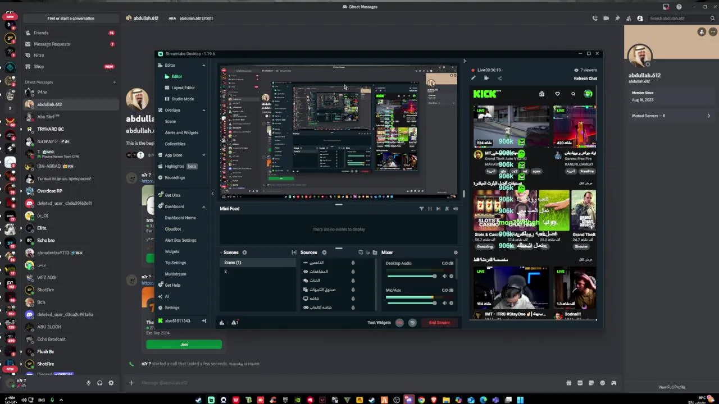Adjust the Desktop Audio volume slider
The height and width of the screenshot is (404, 719).
point(412,276)
